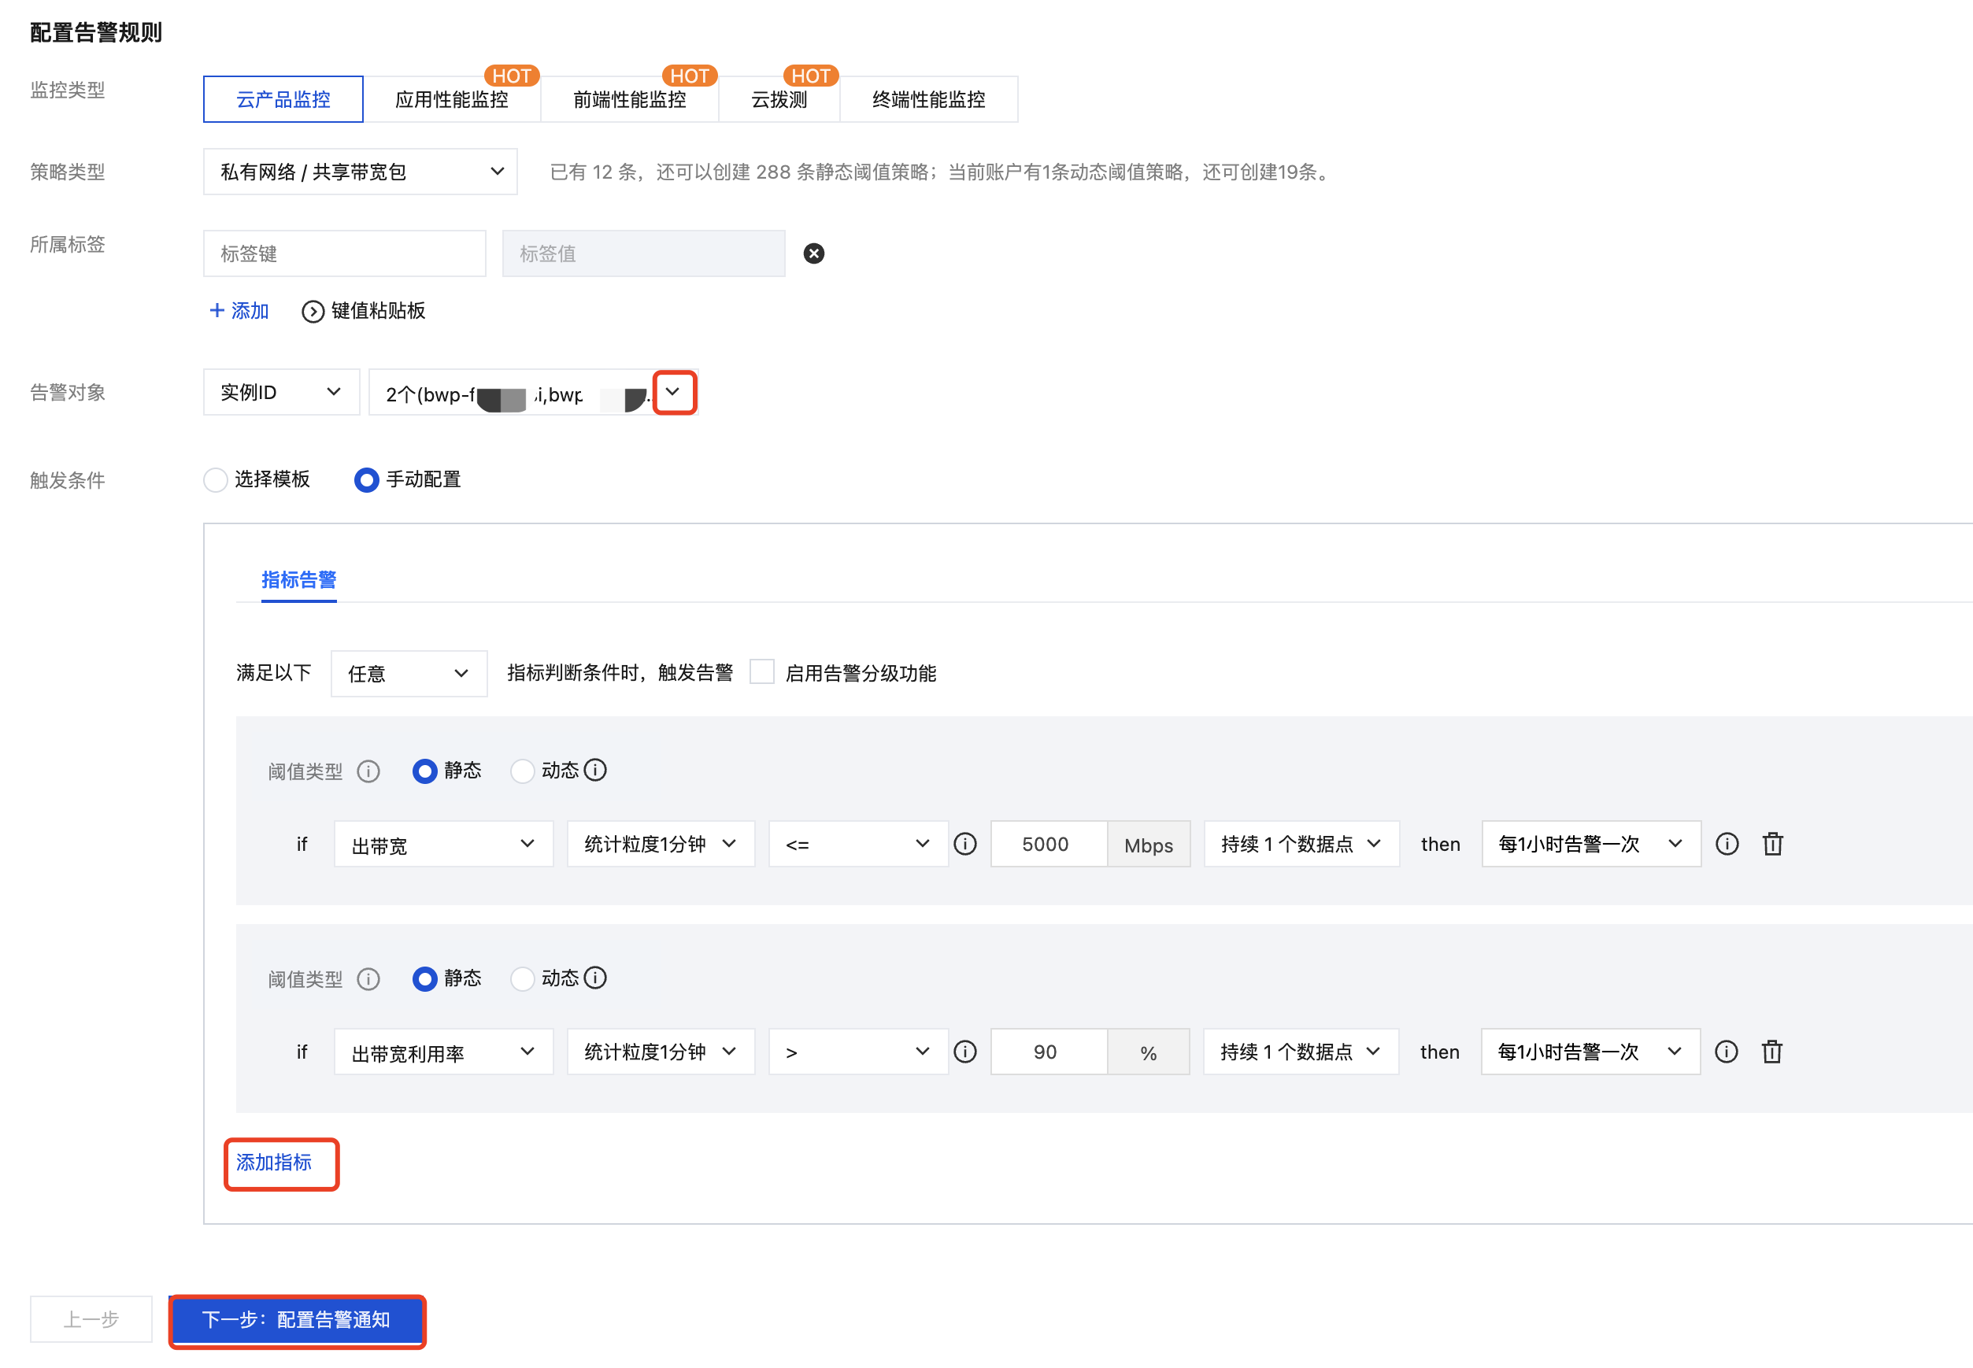Click 下一步：配置告警通知 button
This screenshot has width=1973, height=1368.
[x=297, y=1319]
